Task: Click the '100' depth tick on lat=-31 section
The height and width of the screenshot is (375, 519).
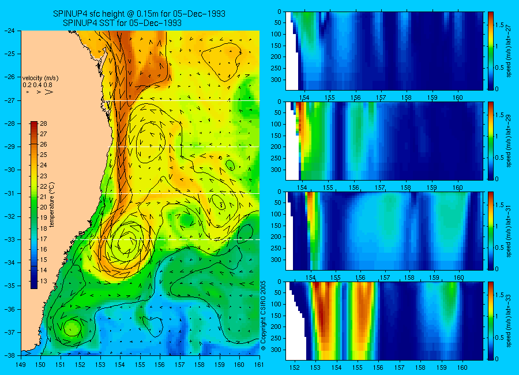Action: [276, 215]
